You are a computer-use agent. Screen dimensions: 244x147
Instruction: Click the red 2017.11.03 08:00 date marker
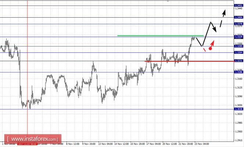pos(27,144)
